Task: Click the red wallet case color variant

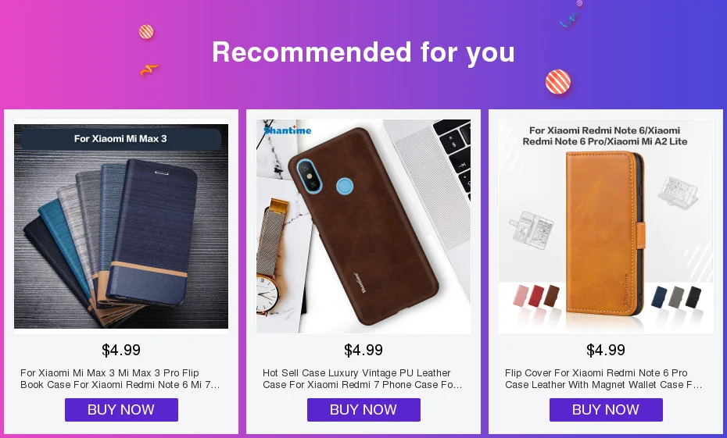Action: tap(536, 295)
